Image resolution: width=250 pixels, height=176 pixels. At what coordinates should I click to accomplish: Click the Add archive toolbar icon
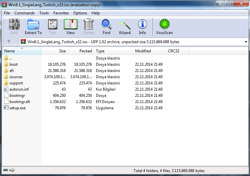coord(14,24)
